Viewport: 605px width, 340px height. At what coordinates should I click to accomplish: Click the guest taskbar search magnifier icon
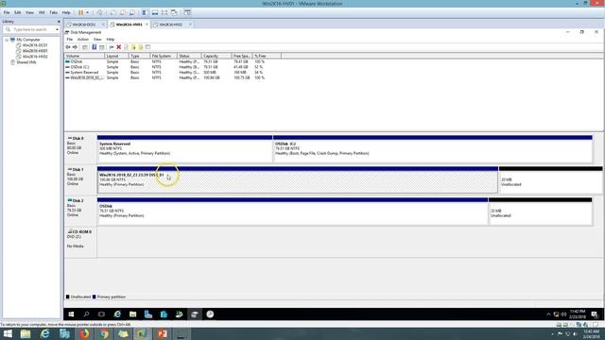(86, 314)
